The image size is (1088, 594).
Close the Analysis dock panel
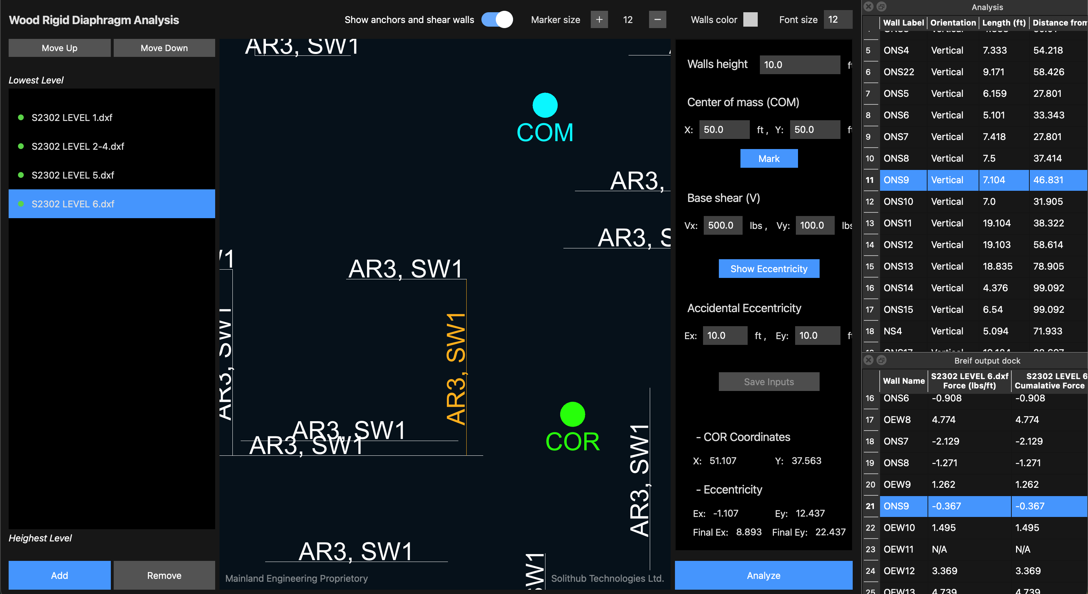[869, 7]
